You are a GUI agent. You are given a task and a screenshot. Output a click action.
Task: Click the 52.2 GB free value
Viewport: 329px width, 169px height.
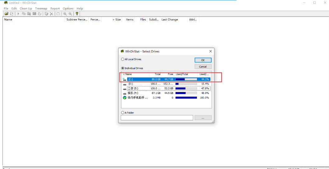[169, 88]
